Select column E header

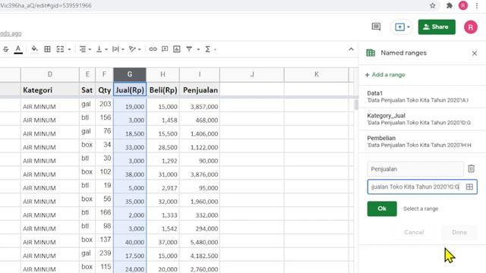87,74
